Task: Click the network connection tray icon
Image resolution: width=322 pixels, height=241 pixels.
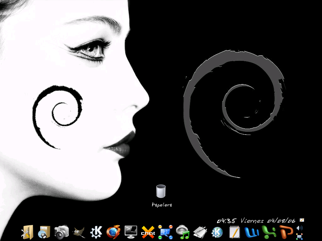Action: point(299,236)
